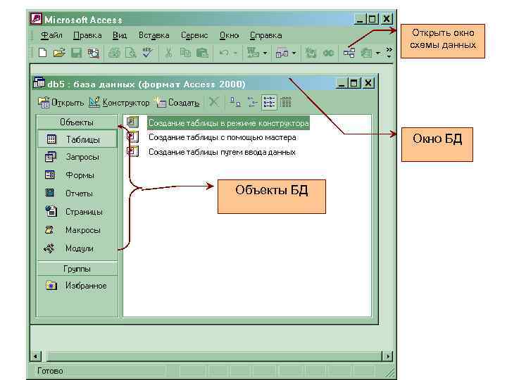Image resolution: width=507 pixels, height=380 pixels.
Task: Click the horizontal scrollbar right arrow
Action: coord(387,356)
